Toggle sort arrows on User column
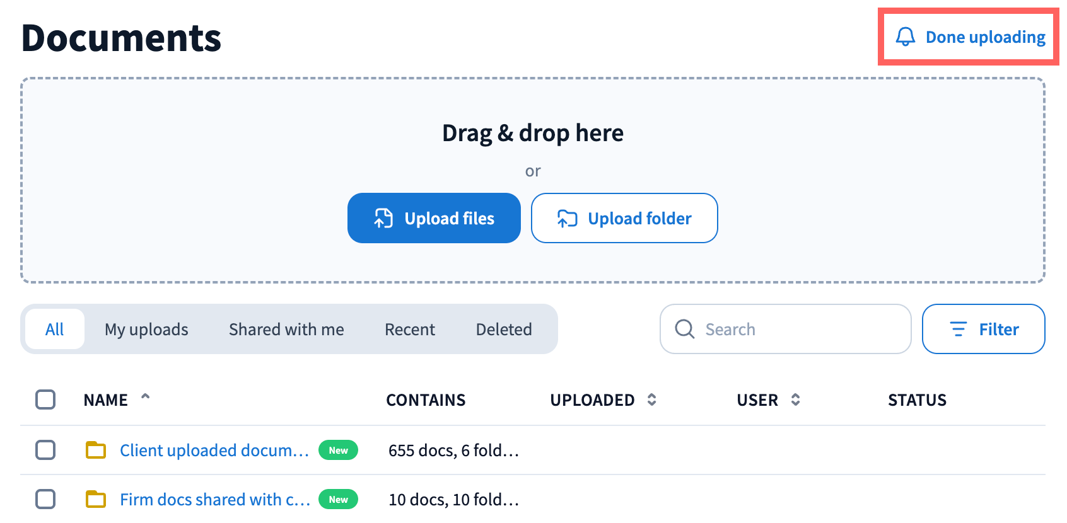 pyautogui.click(x=795, y=399)
